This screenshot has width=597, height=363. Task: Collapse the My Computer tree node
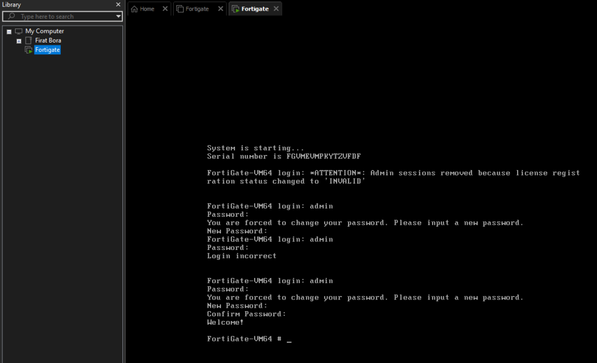pos(9,31)
